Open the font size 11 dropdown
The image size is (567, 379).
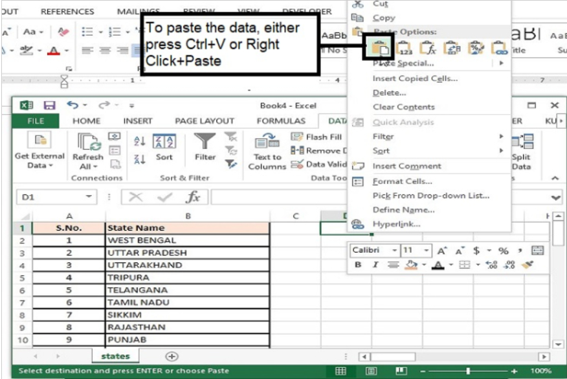pyautogui.click(x=427, y=251)
